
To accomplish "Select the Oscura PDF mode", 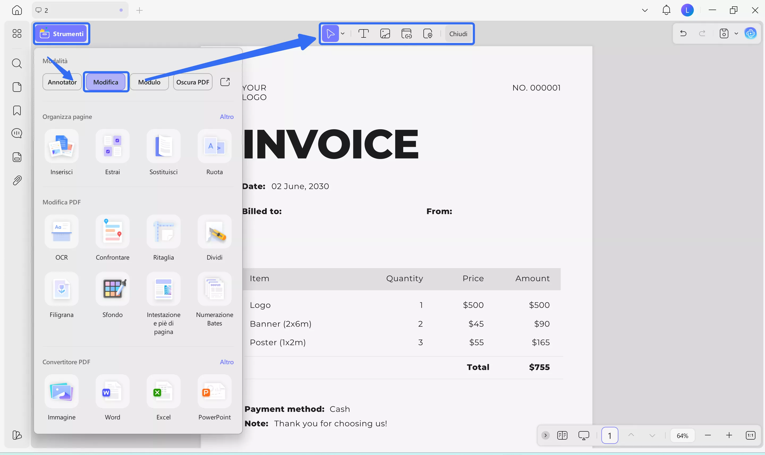I will [193, 82].
